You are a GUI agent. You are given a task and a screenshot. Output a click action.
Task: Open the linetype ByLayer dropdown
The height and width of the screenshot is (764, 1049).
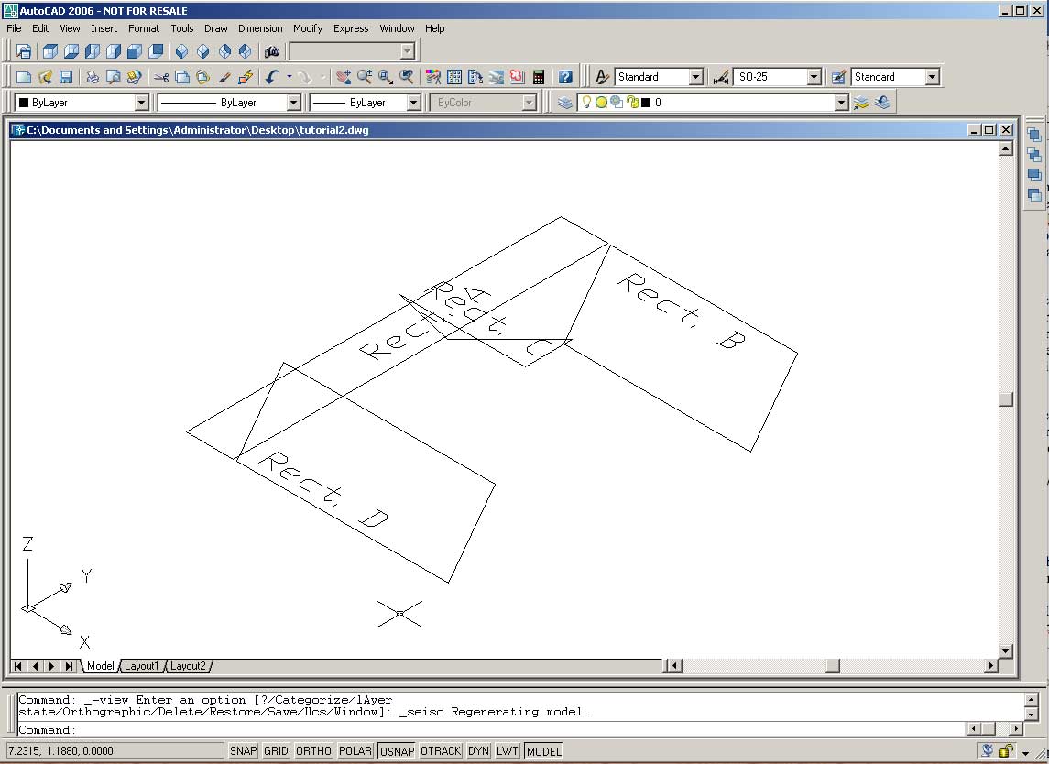pos(294,103)
